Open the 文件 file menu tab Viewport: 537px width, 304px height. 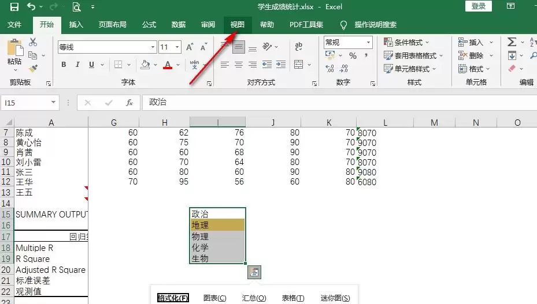pos(14,25)
